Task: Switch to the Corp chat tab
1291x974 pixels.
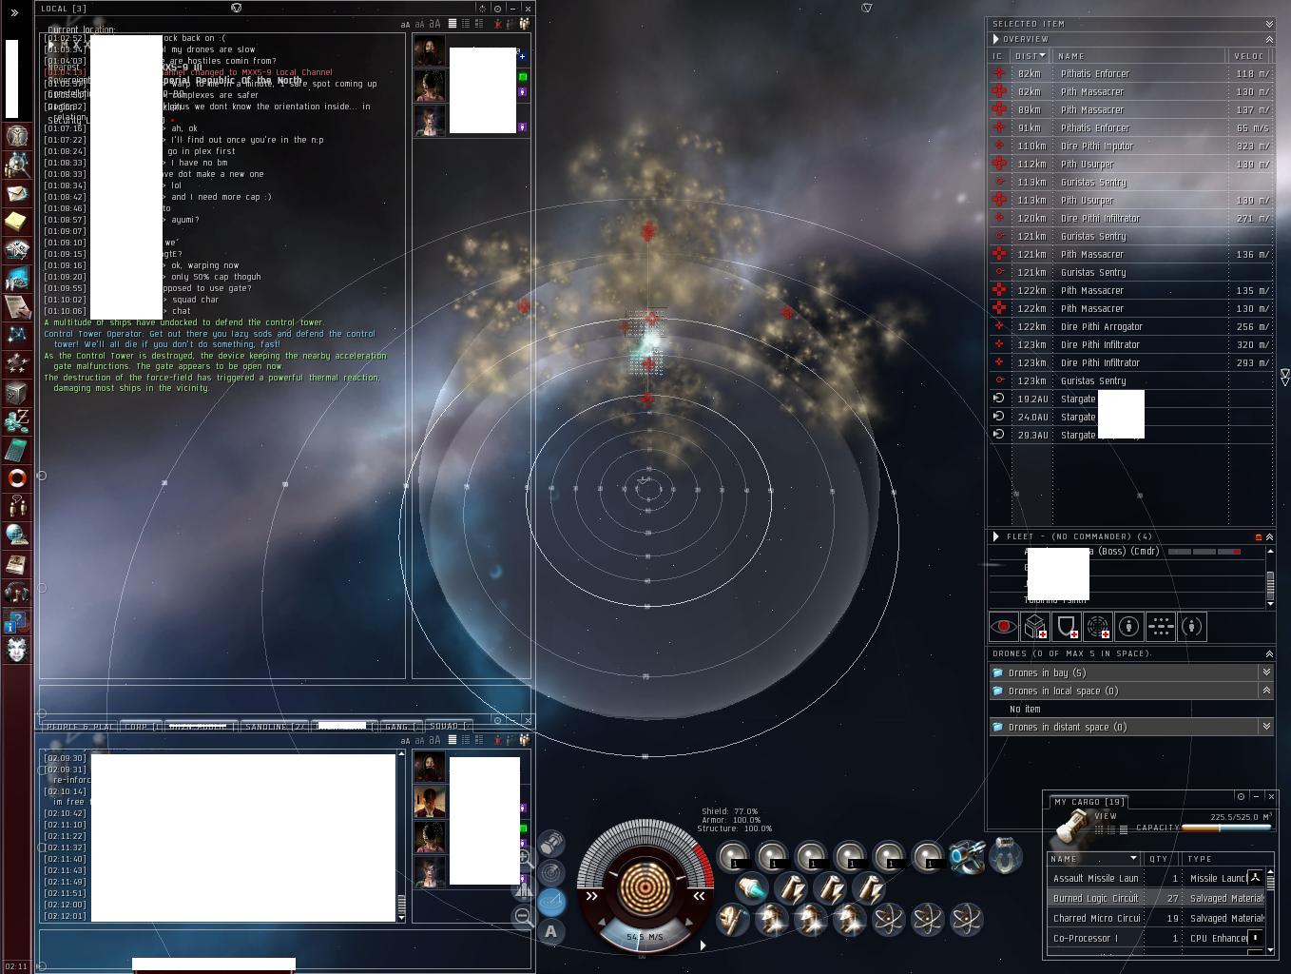Action: coord(141,726)
